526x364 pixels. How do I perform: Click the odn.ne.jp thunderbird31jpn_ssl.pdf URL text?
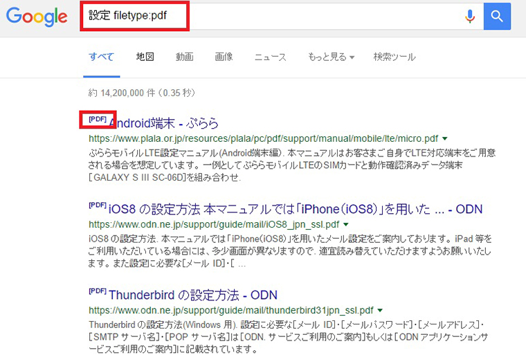[231, 310]
